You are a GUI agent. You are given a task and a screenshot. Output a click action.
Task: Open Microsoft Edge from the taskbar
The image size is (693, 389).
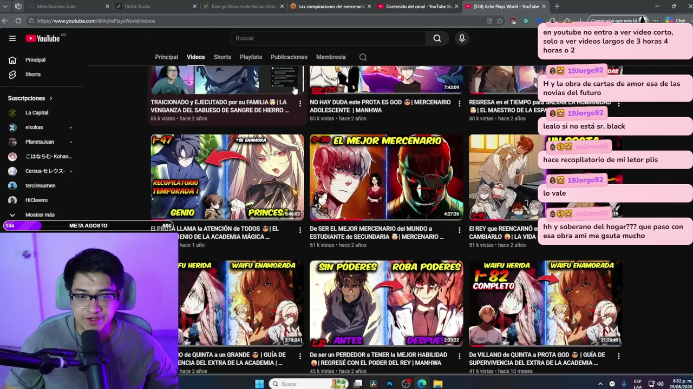pos(422,384)
